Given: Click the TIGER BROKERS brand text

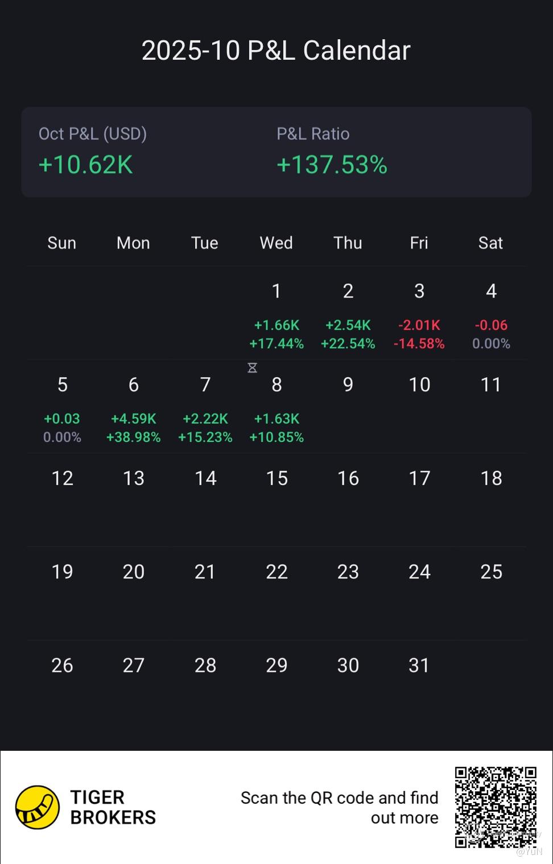Looking at the screenshot, I should 113,807.
